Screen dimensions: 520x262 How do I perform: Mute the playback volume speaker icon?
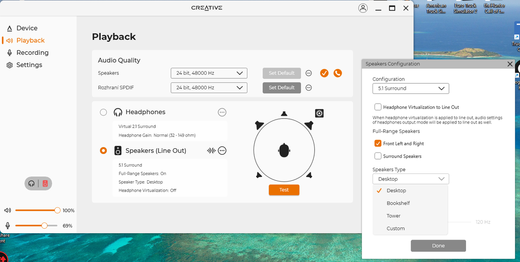click(8, 210)
